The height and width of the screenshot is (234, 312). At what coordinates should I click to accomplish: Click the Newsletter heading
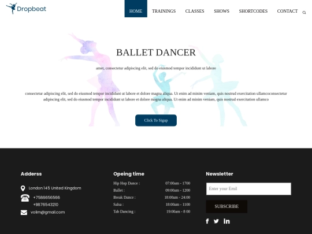(220, 174)
